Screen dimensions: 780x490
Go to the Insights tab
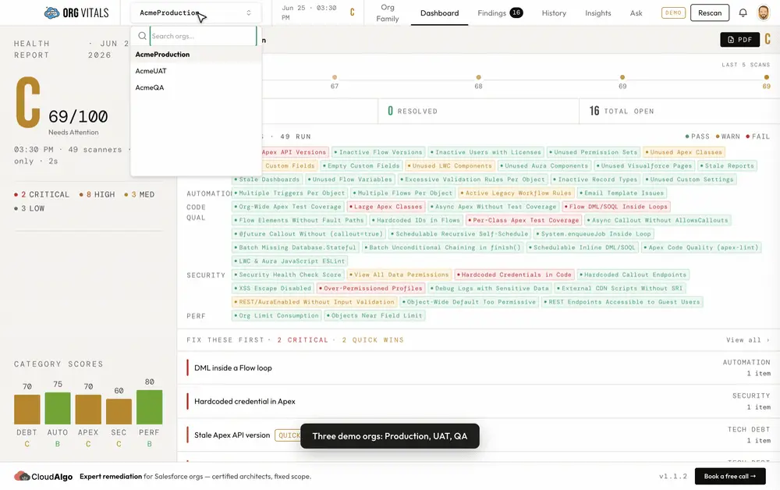(598, 13)
